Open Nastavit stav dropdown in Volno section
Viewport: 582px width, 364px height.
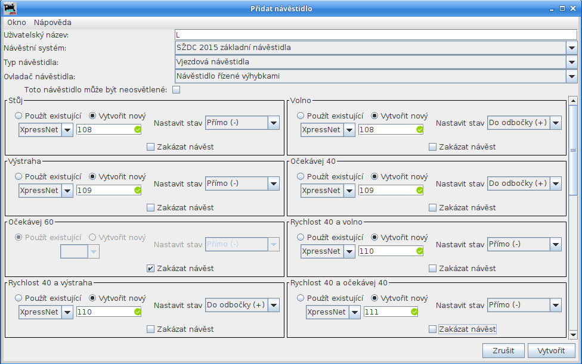555,123
